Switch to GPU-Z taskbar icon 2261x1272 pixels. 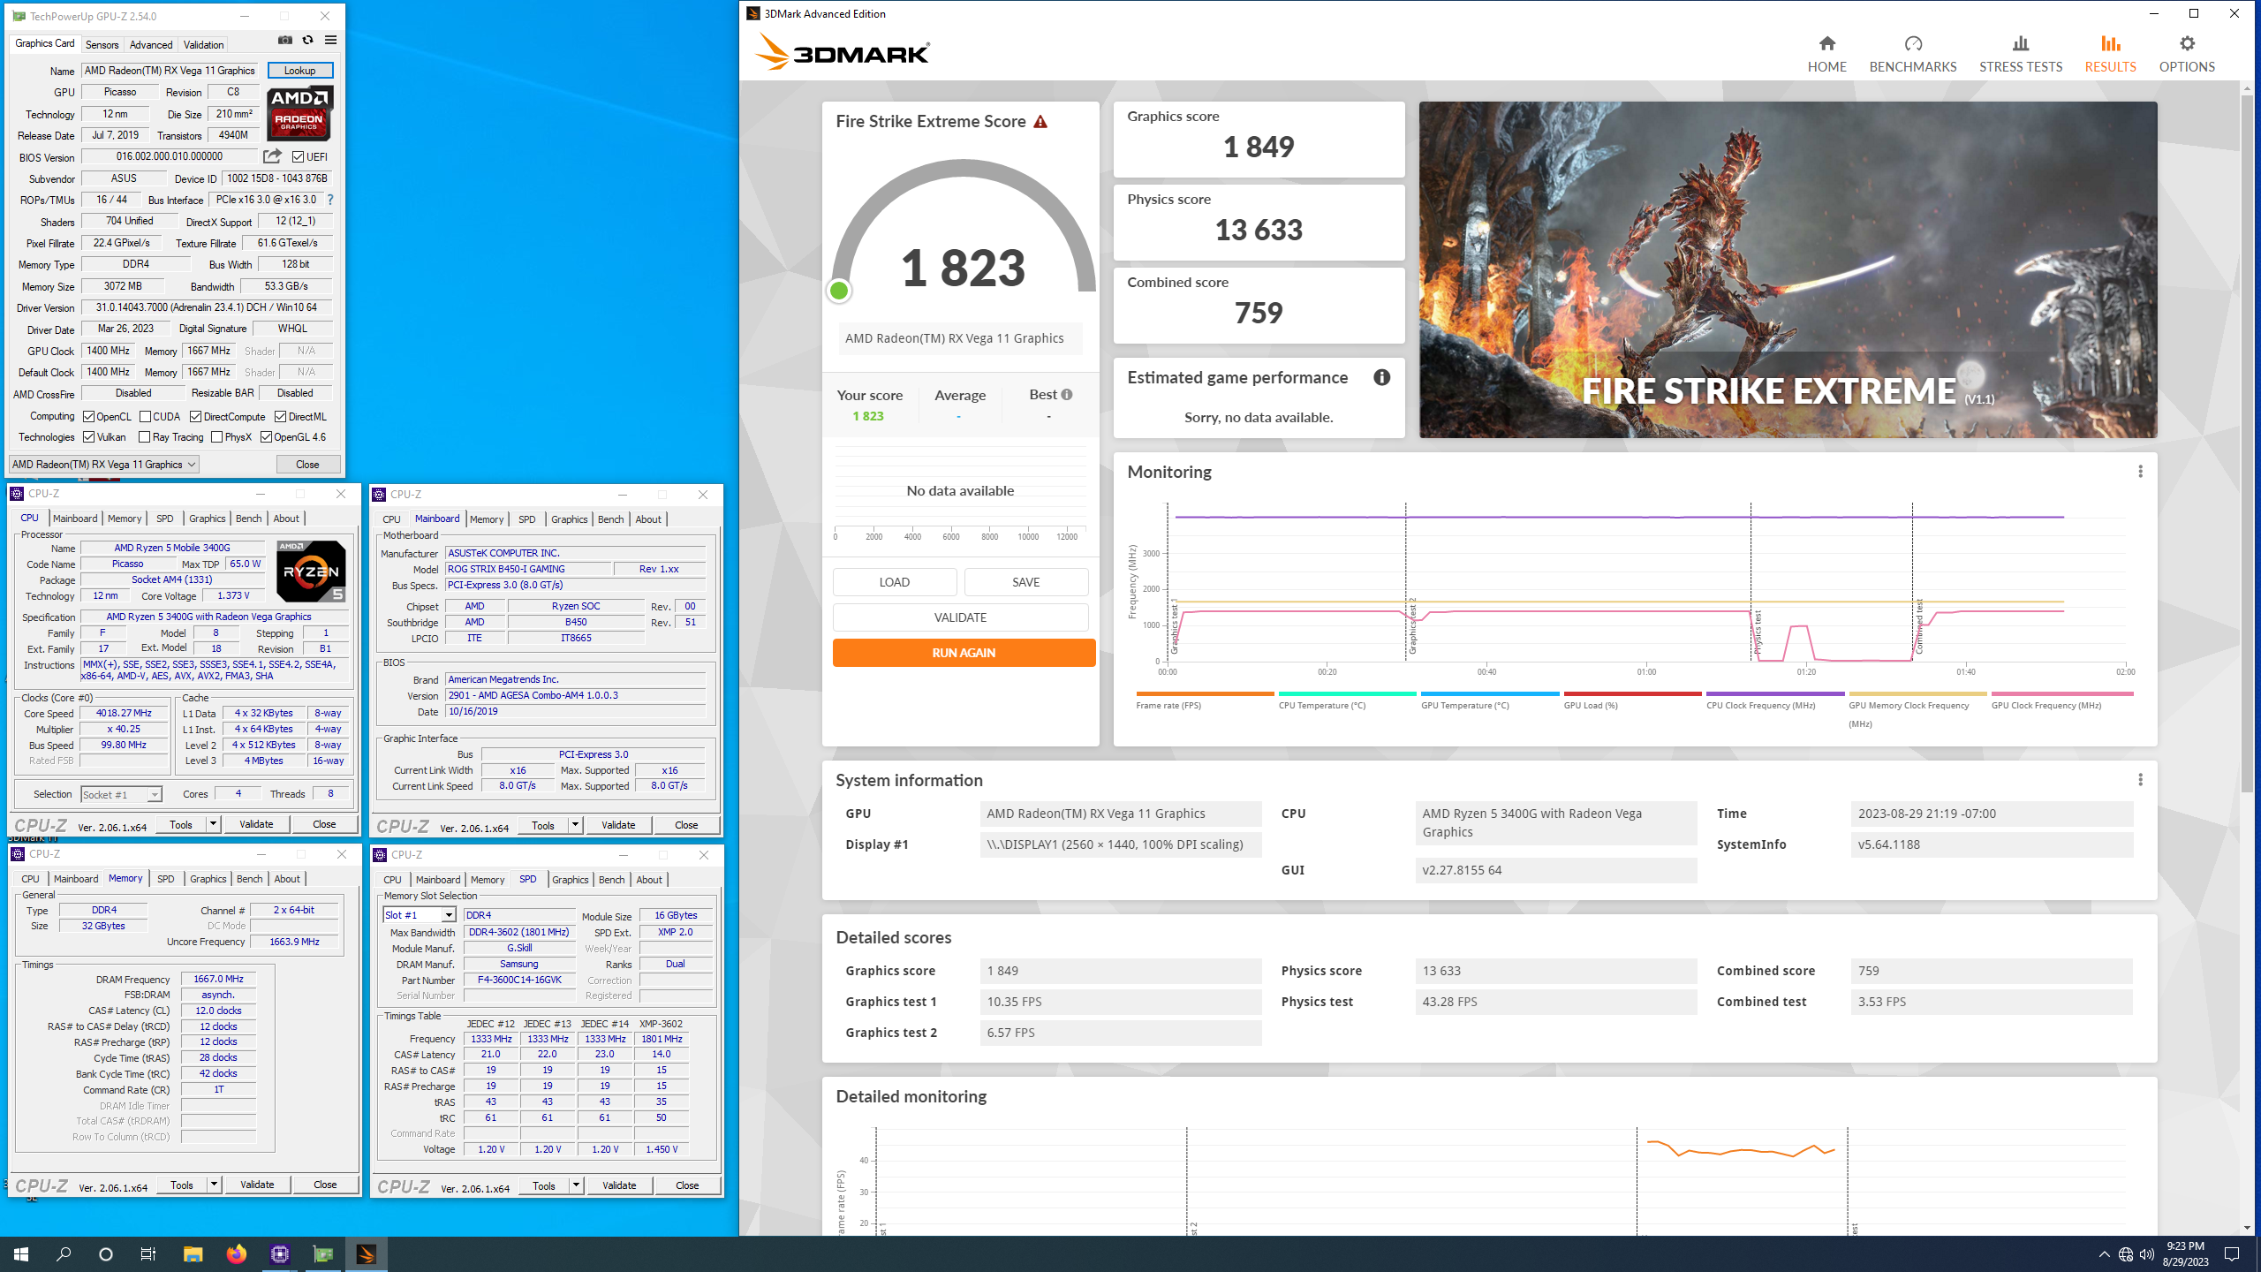(x=322, y=1254)
